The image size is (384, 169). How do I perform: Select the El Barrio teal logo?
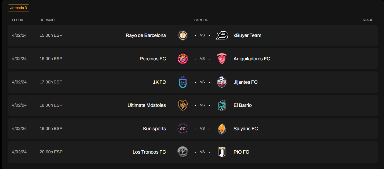222,105
